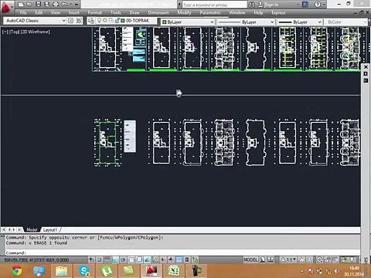The width and height of the screenshot is (371, 278).
Task: Click the [Top] view control label
Action: click(x=15, y=32)
